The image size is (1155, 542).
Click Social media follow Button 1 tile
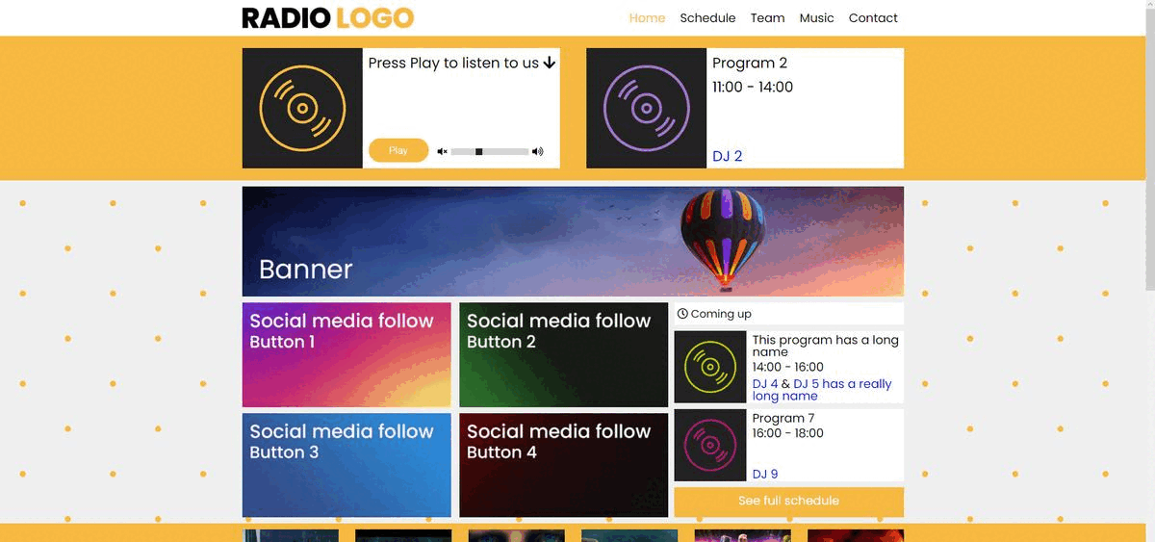pos(346,355)
